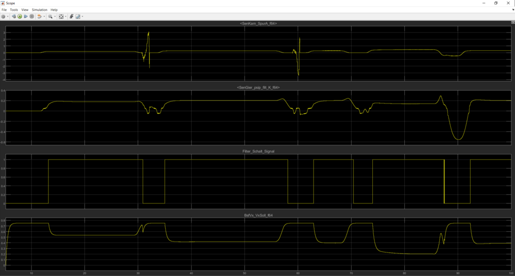Screen dimensions: 515x276
Task: Open the Simulation menu
Action: coord(39,10)
